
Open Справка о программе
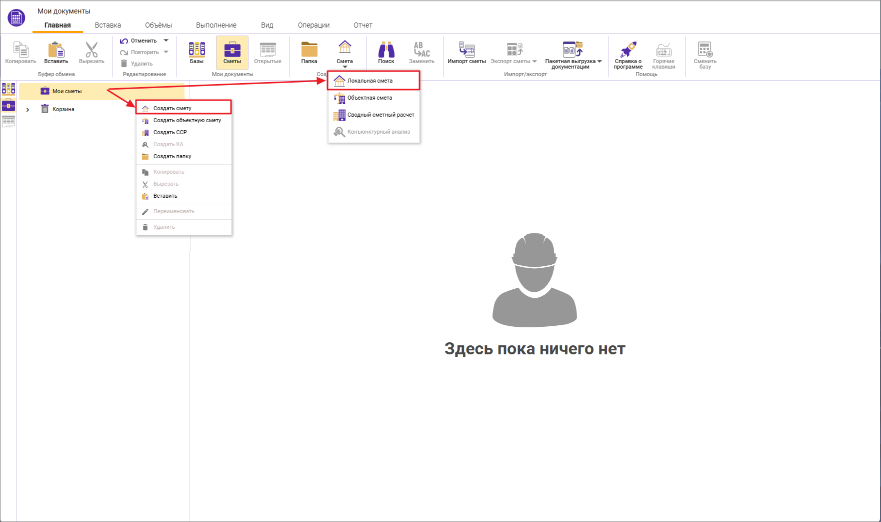tap(627, 53)
